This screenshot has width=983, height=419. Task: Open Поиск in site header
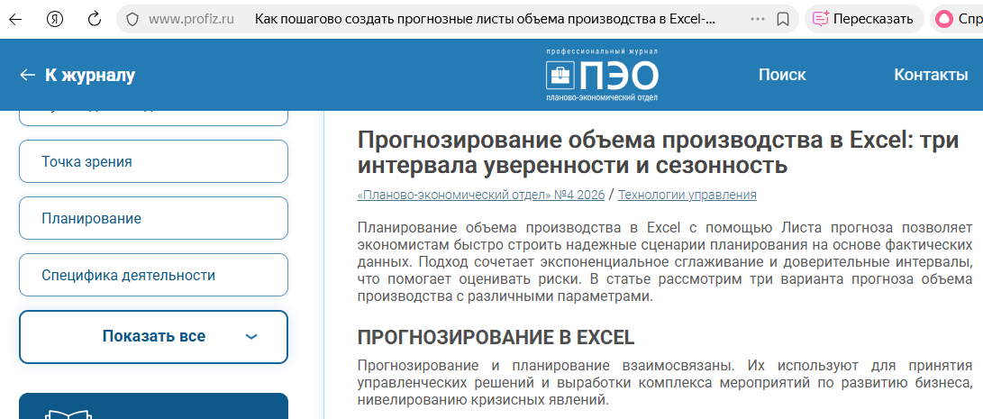pos(782,75)
